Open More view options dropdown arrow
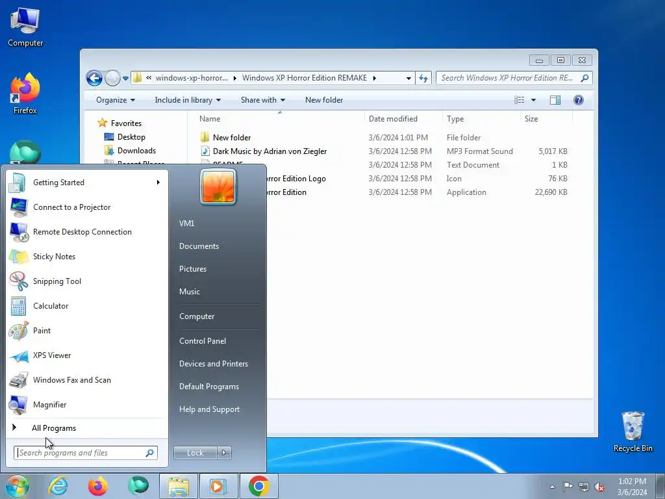Viewport: 665px width, 499px height. (x=534, y=100)
